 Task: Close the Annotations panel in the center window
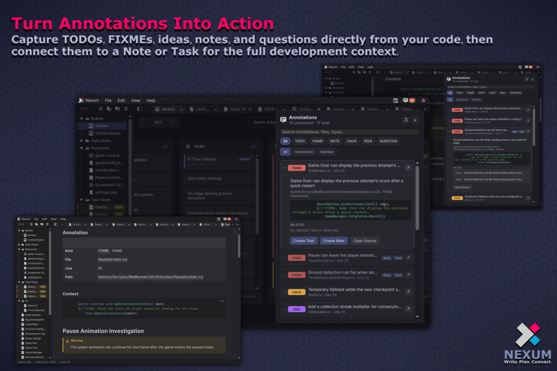tap(415, 120)
